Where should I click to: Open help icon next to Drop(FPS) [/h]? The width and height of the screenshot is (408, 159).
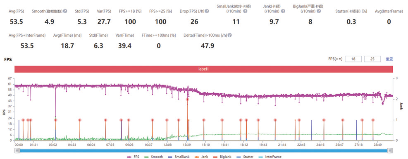[207, 12]
